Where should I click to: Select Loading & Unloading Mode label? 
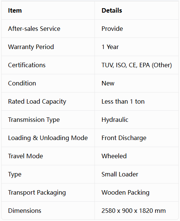tap(48, 138)
